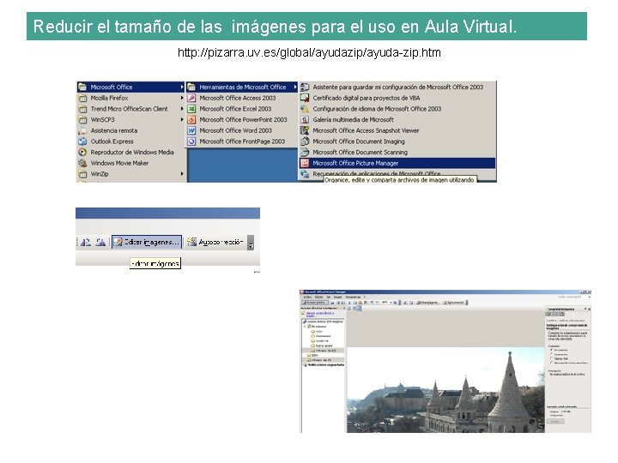This screenshot has width=618, height=463.
Task: Collapse Mis imágenes tree node
Action: pos(305,327)
